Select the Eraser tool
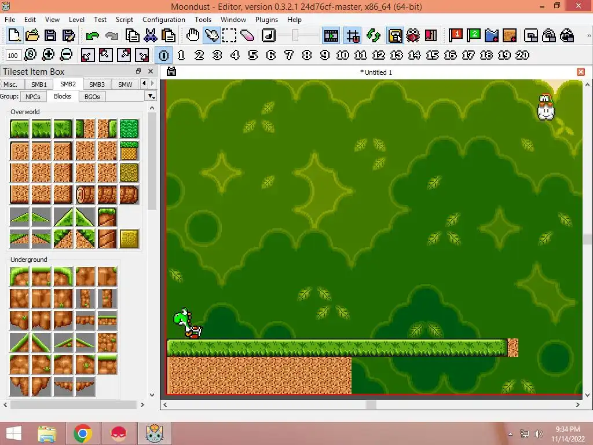The image size is (593, 445). point(247,35)
